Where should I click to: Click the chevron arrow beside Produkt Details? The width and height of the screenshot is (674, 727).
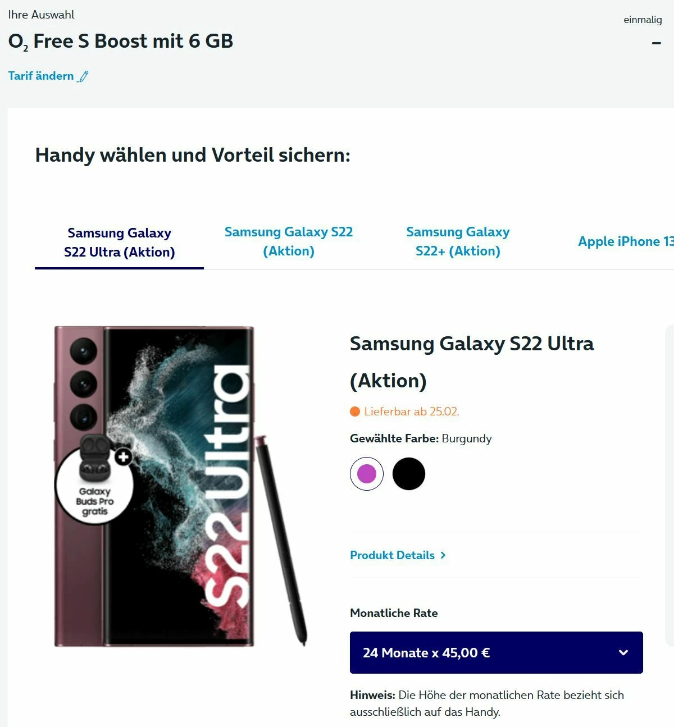point(443,555)
